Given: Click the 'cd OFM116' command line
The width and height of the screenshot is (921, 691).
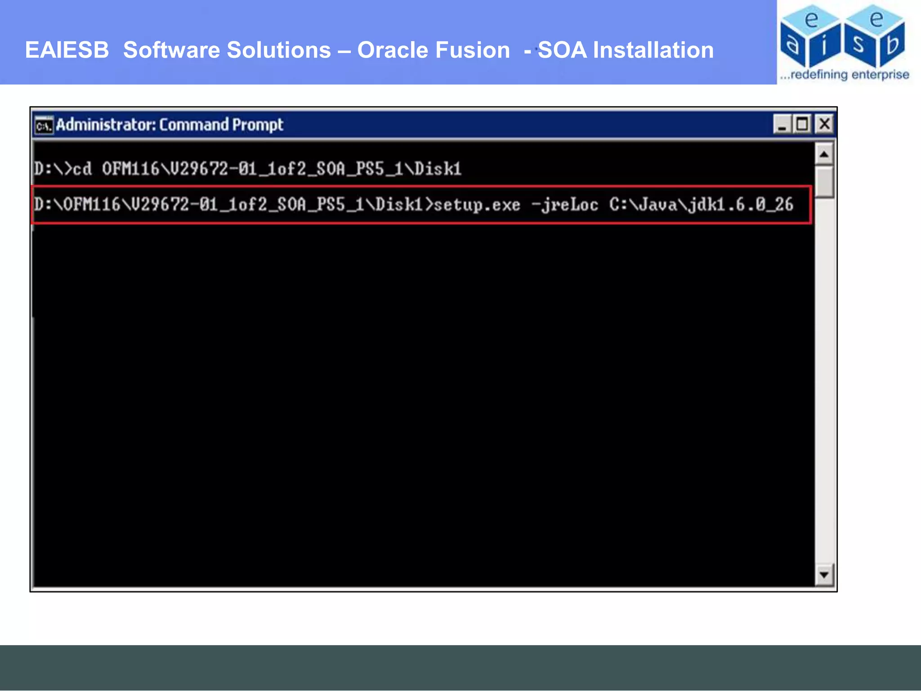Looking at the screenshot, I should [x=248, y=169].
